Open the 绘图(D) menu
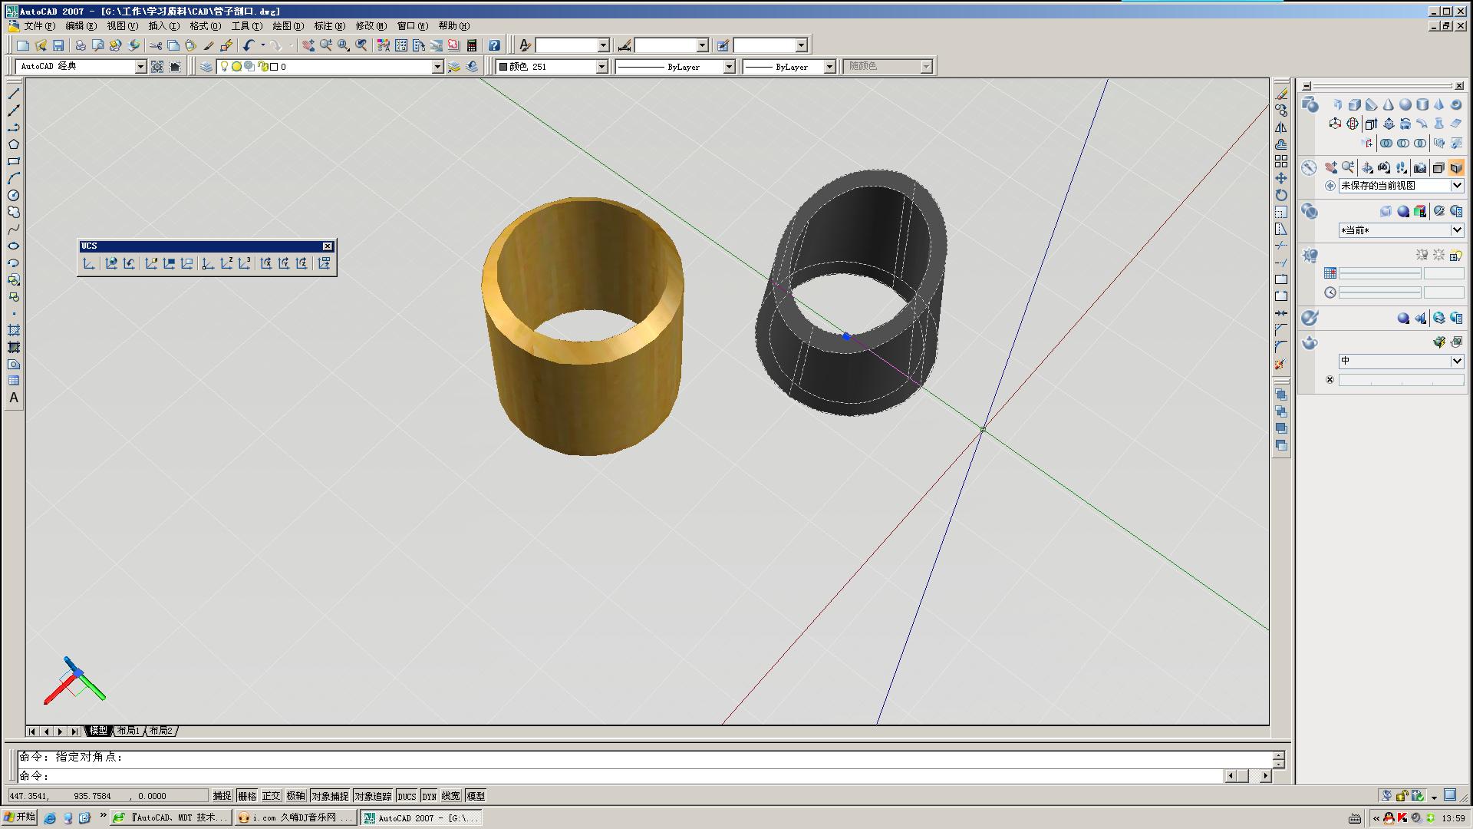The width and height of the screenshot is (1473, 829). [x=288, y=26]
